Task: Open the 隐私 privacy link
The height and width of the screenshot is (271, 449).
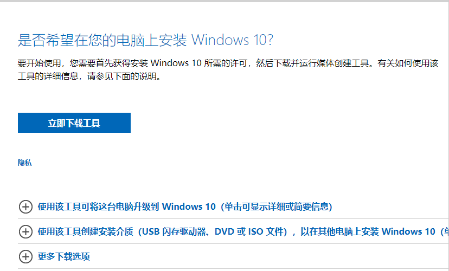Action: tap(25, 163)
